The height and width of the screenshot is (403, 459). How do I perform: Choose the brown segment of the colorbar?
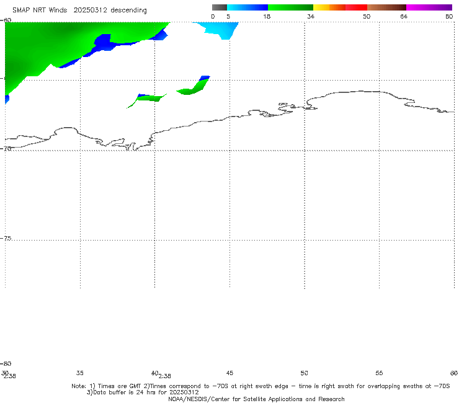[x=386, y=7]
